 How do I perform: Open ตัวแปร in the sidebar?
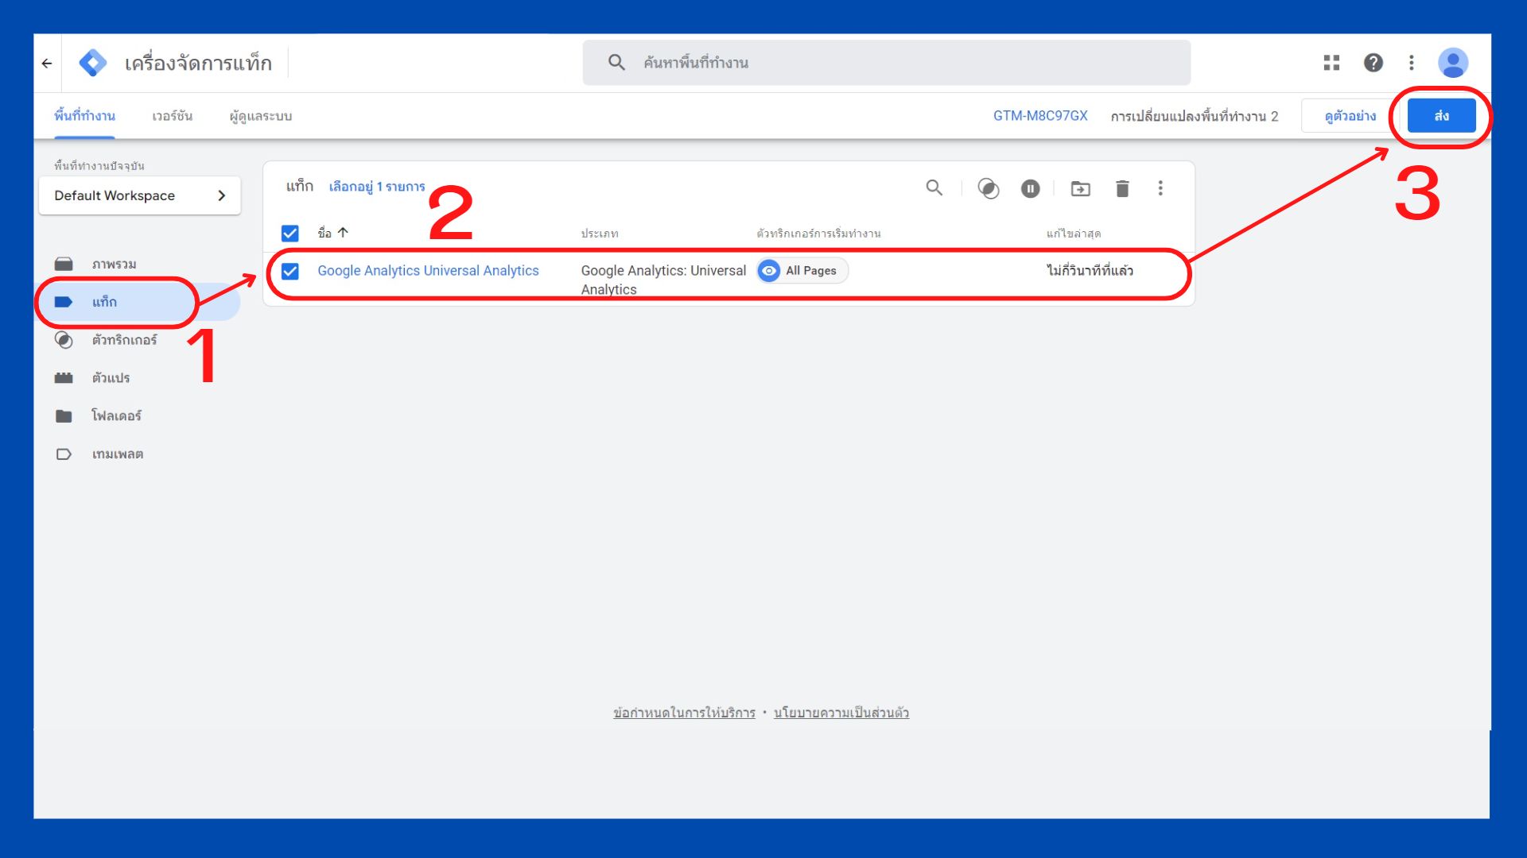click(111, 378)
